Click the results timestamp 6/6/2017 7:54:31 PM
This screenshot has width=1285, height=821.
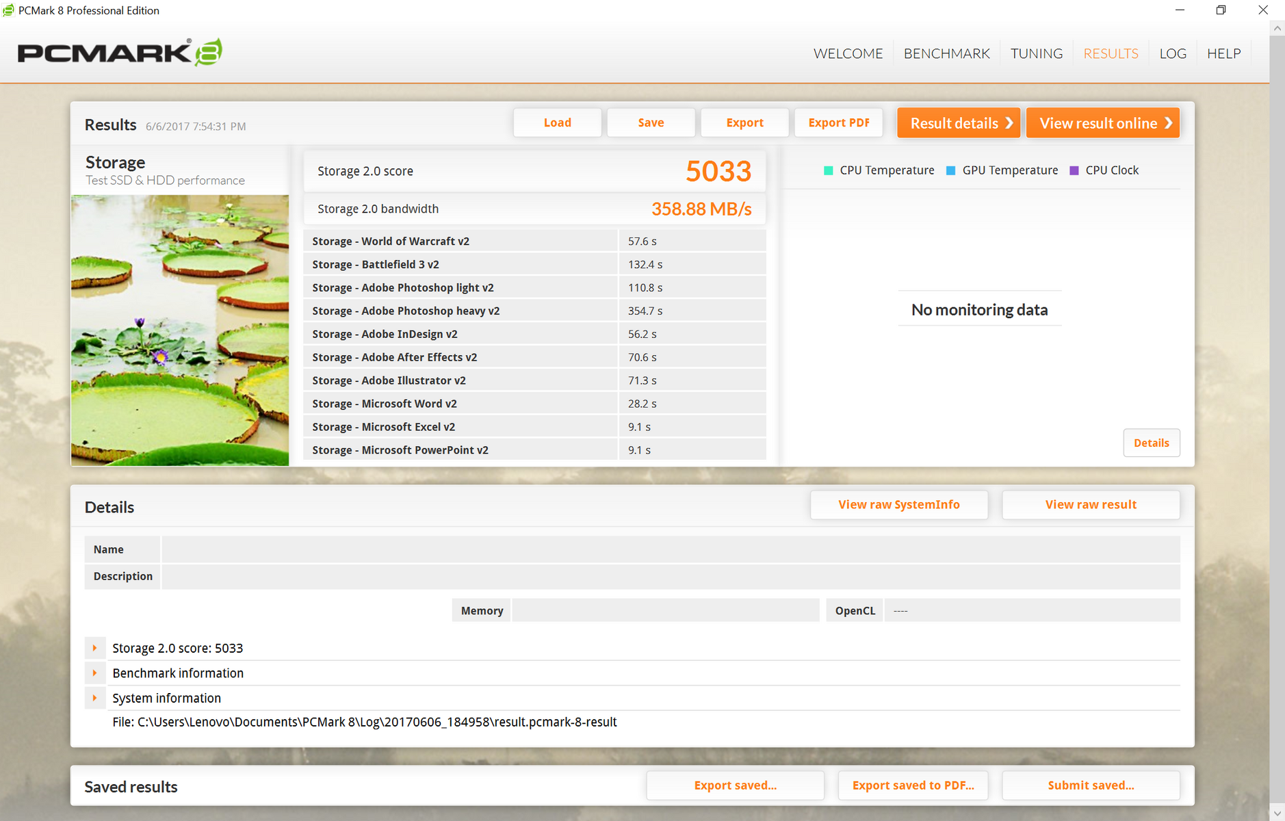click(x=196, y=127)
